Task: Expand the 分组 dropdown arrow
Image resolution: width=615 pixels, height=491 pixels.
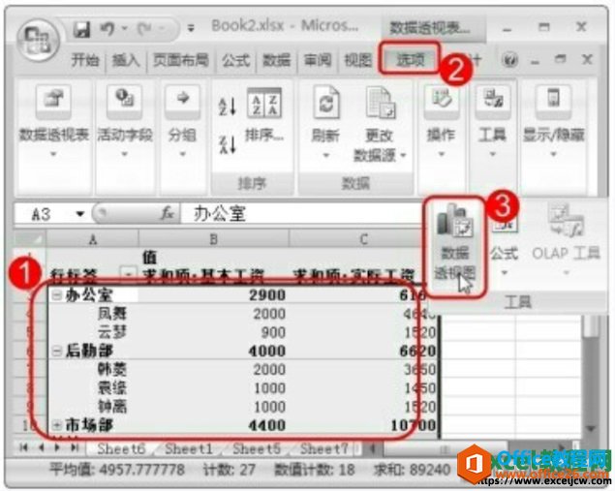Action: (182, 154)
